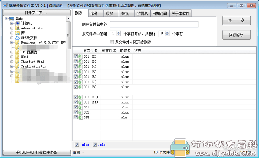Click the TrafficMonitor folder icon

17,66
